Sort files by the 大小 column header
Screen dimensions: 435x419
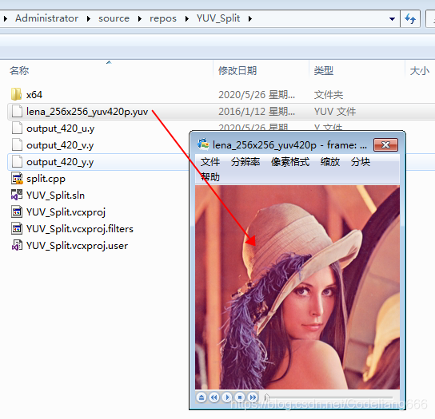click(420, 70)
